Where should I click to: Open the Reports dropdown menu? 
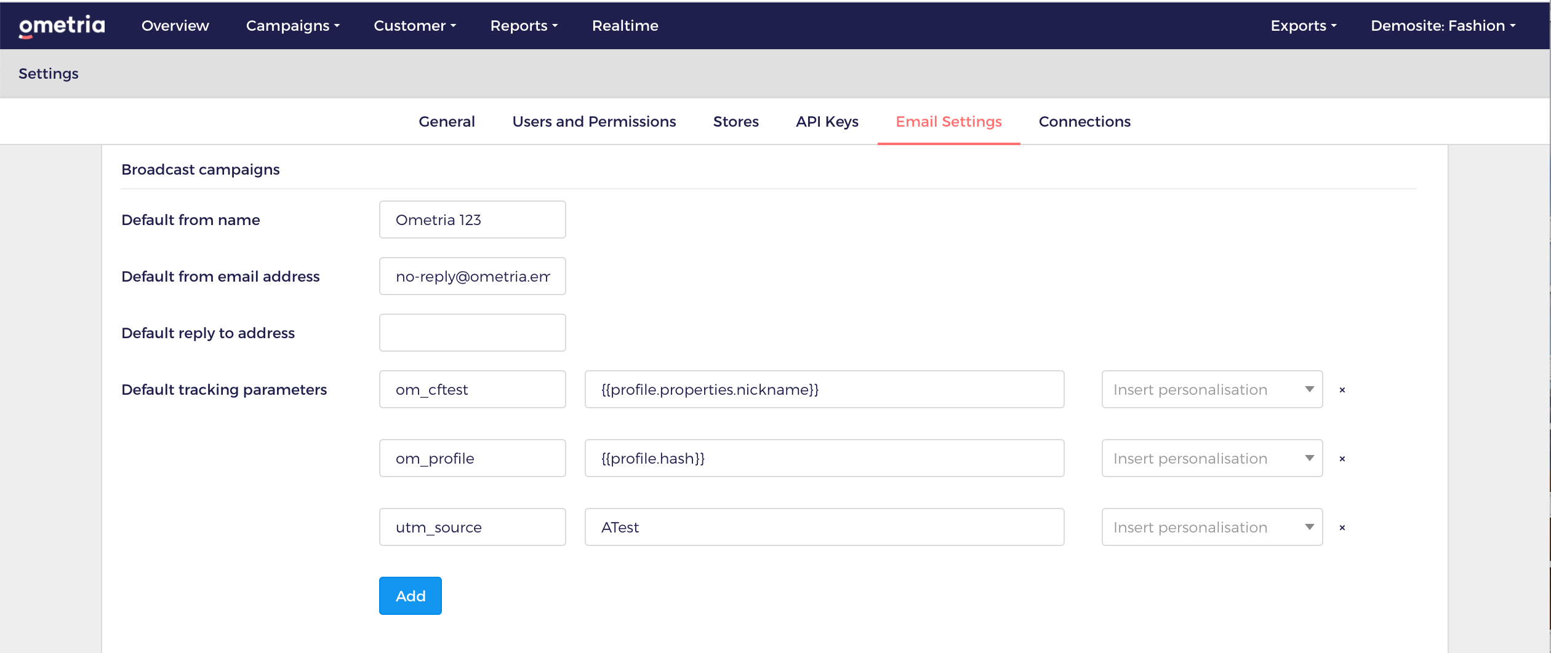coord(524,26)
